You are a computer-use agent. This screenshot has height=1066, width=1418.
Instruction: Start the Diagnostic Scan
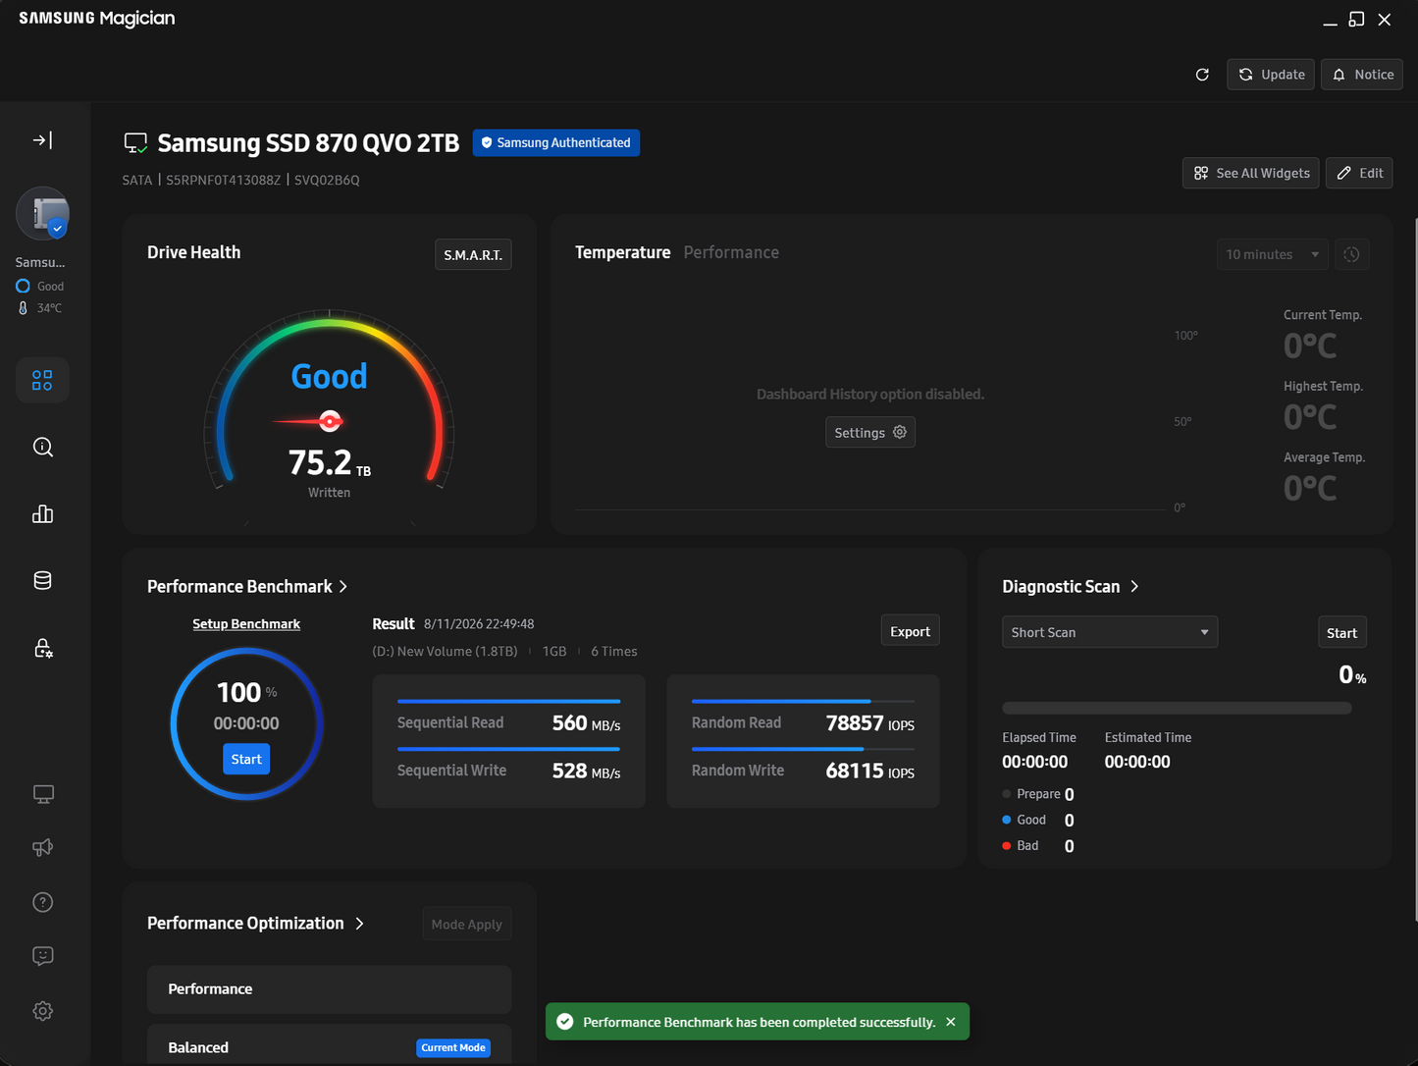pyautogui.click(x=1341, y=633)
